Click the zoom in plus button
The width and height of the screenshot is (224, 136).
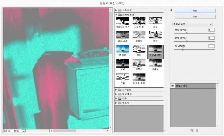coord(9,131)
